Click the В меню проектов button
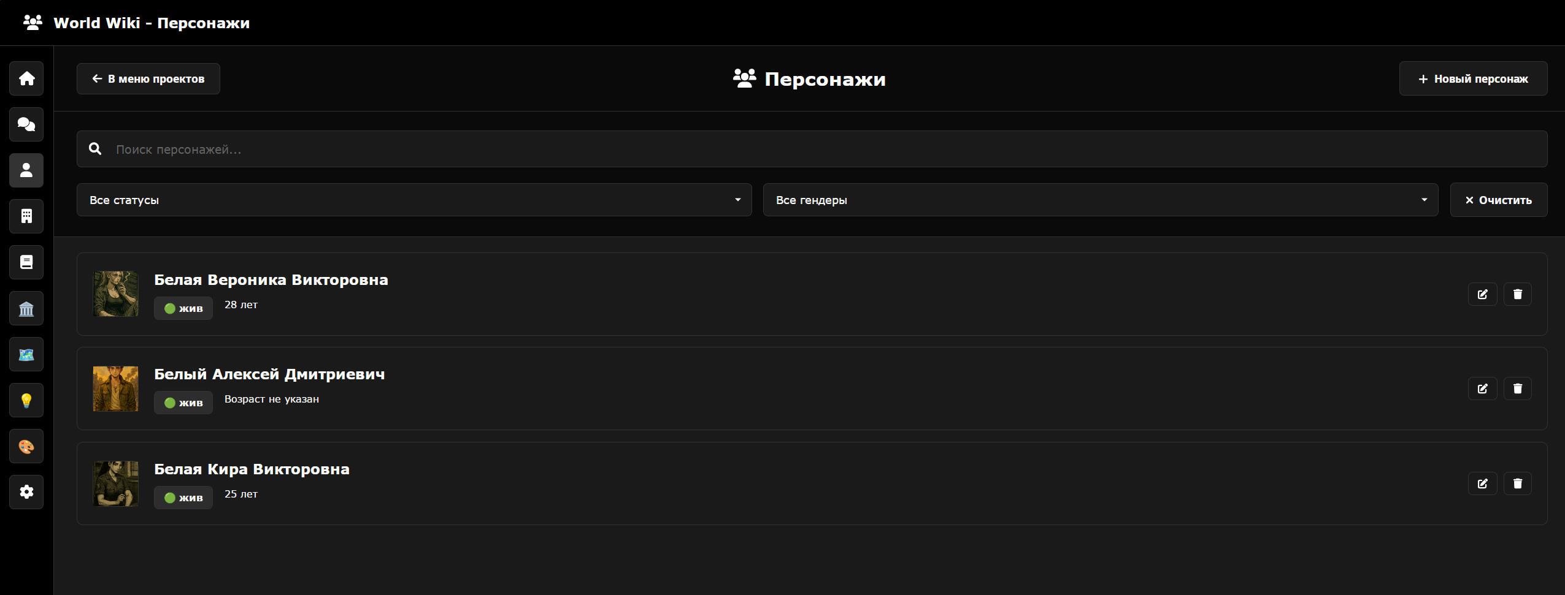Viewport: 1565px width, 595px height. pos(148,79)
